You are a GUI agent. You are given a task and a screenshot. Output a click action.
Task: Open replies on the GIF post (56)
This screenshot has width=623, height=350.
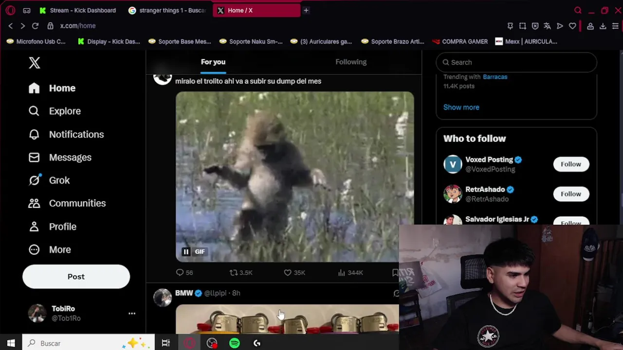coord(184,273)
